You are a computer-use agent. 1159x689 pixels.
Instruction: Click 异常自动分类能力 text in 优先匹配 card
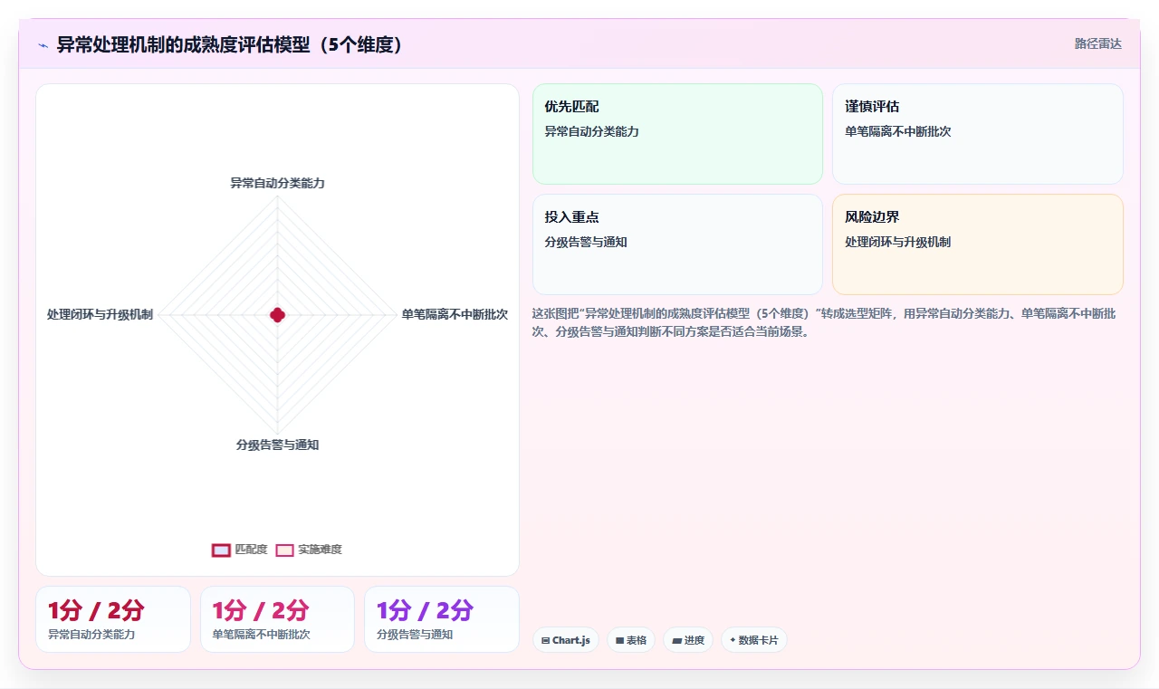tap(591, 131)
